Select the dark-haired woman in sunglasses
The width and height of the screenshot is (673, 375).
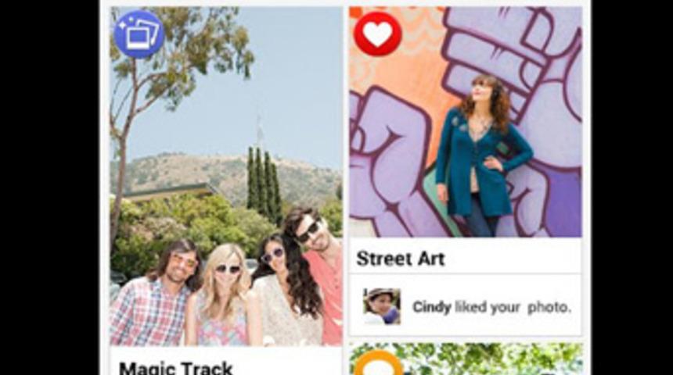coord(286,291)
